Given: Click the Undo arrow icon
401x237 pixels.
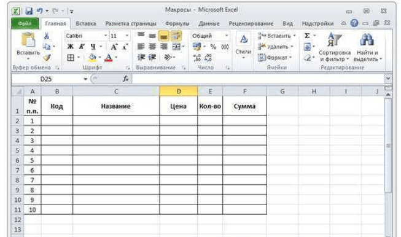Looking at the screenshot, I should pyautogui.click(x=40, y=11).
